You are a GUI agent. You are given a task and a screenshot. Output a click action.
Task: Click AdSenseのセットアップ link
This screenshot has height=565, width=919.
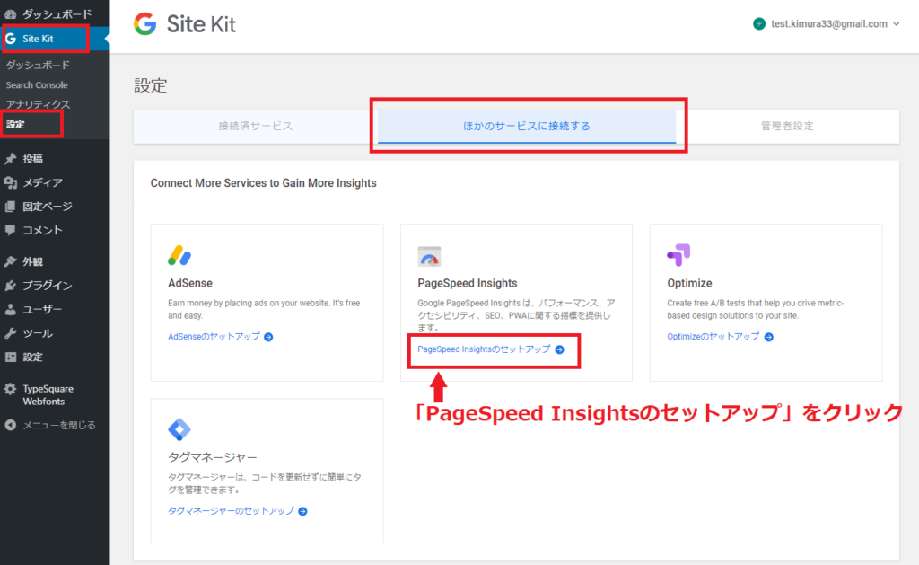coord(214,337)
